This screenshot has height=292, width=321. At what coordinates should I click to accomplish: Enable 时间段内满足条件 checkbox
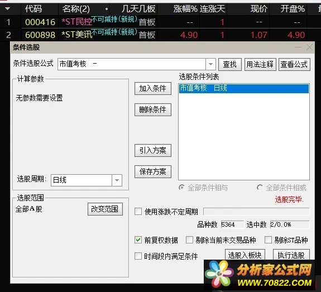click(138, 256)
